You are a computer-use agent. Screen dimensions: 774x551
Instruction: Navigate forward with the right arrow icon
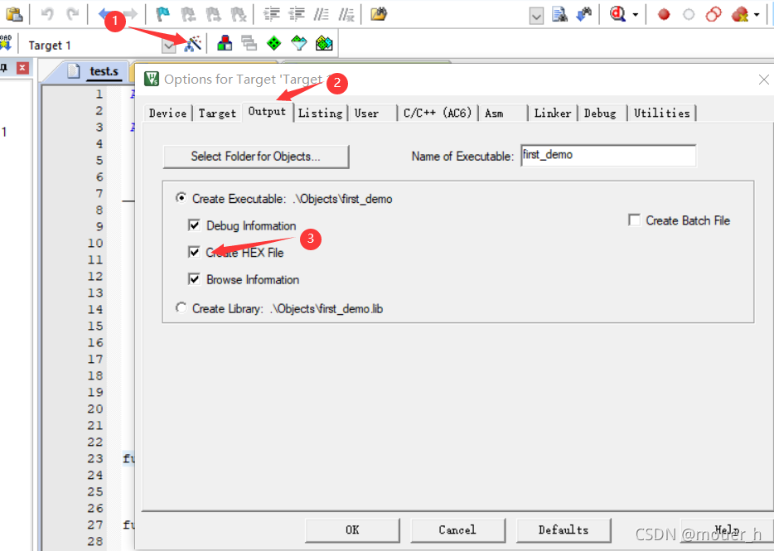point(130,14)
